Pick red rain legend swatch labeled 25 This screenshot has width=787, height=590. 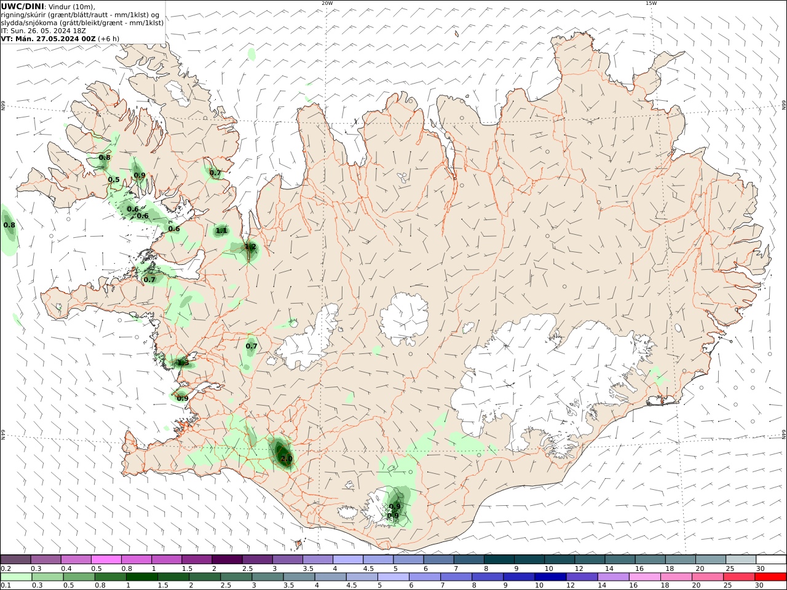738,577
